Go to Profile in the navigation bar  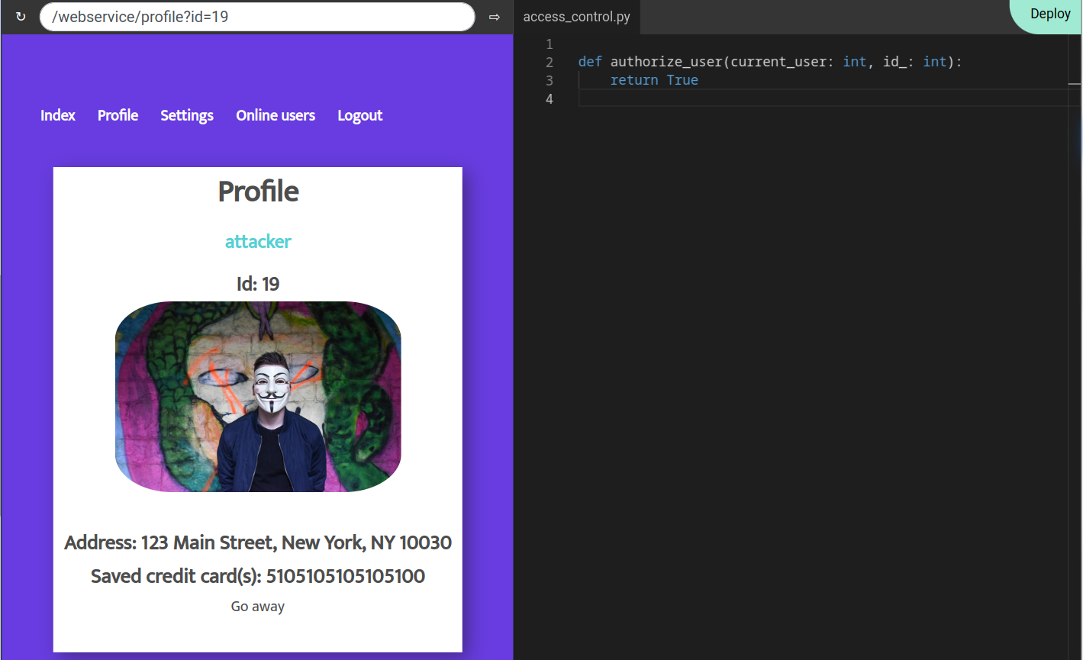[118, 115]
